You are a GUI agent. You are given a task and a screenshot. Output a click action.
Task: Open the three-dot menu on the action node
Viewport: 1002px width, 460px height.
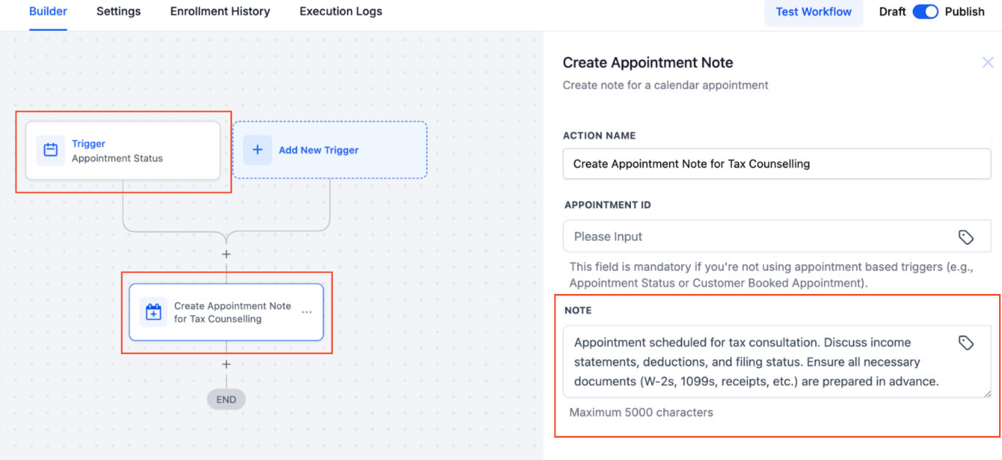[307, 312]
